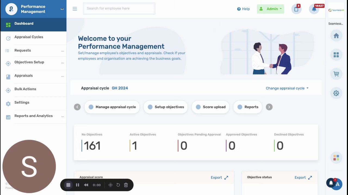Restart the recording
The height and width of the screenshot is (195, 348).
118,185
